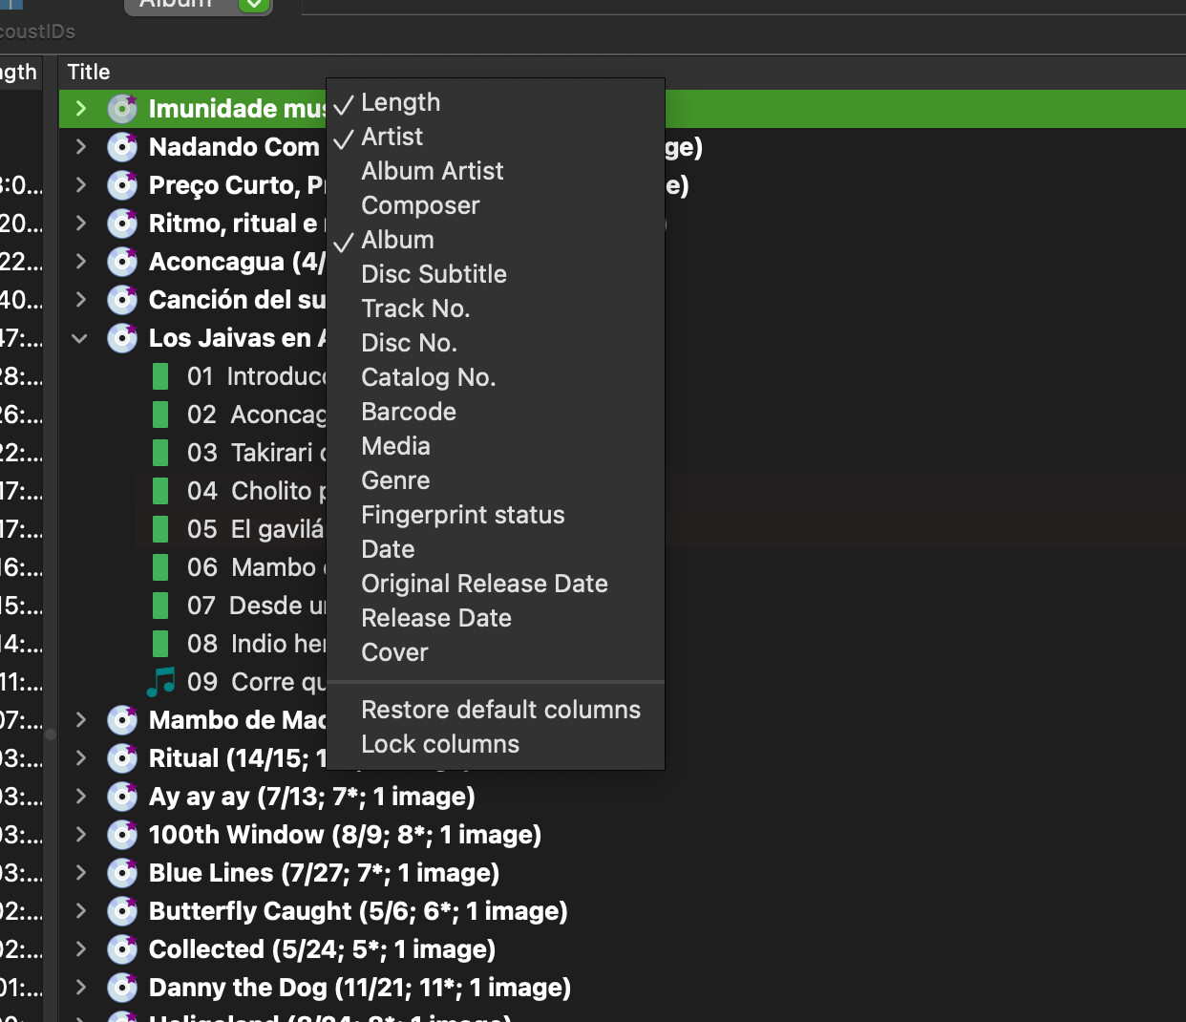This screenshot has width=1186, height=1022.
Task: Click the green match indicator for track 01 Introducción
Action: 160,376
